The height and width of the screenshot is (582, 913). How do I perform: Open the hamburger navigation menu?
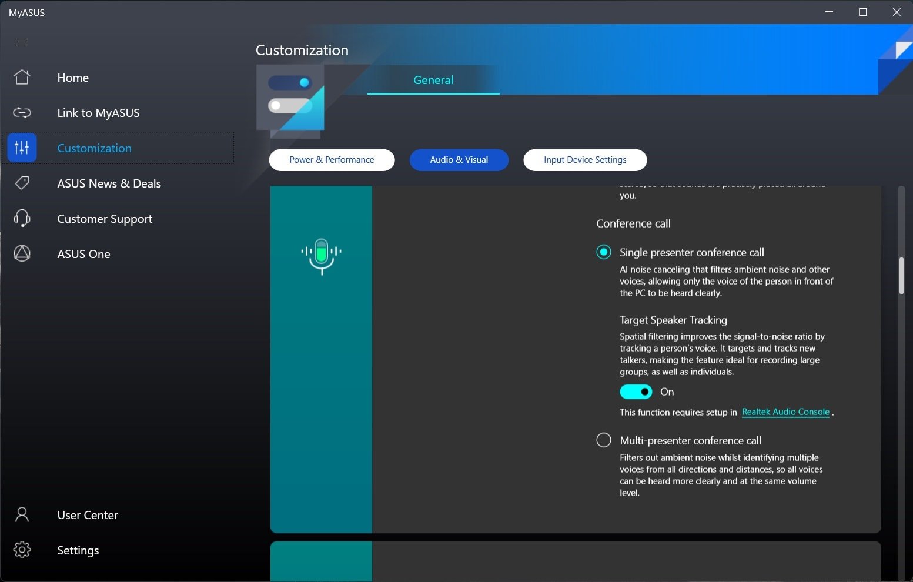(22, 42)
